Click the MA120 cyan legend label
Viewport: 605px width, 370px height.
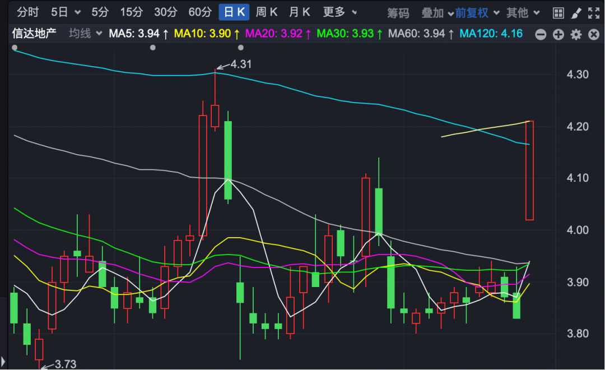coord(491,34)
